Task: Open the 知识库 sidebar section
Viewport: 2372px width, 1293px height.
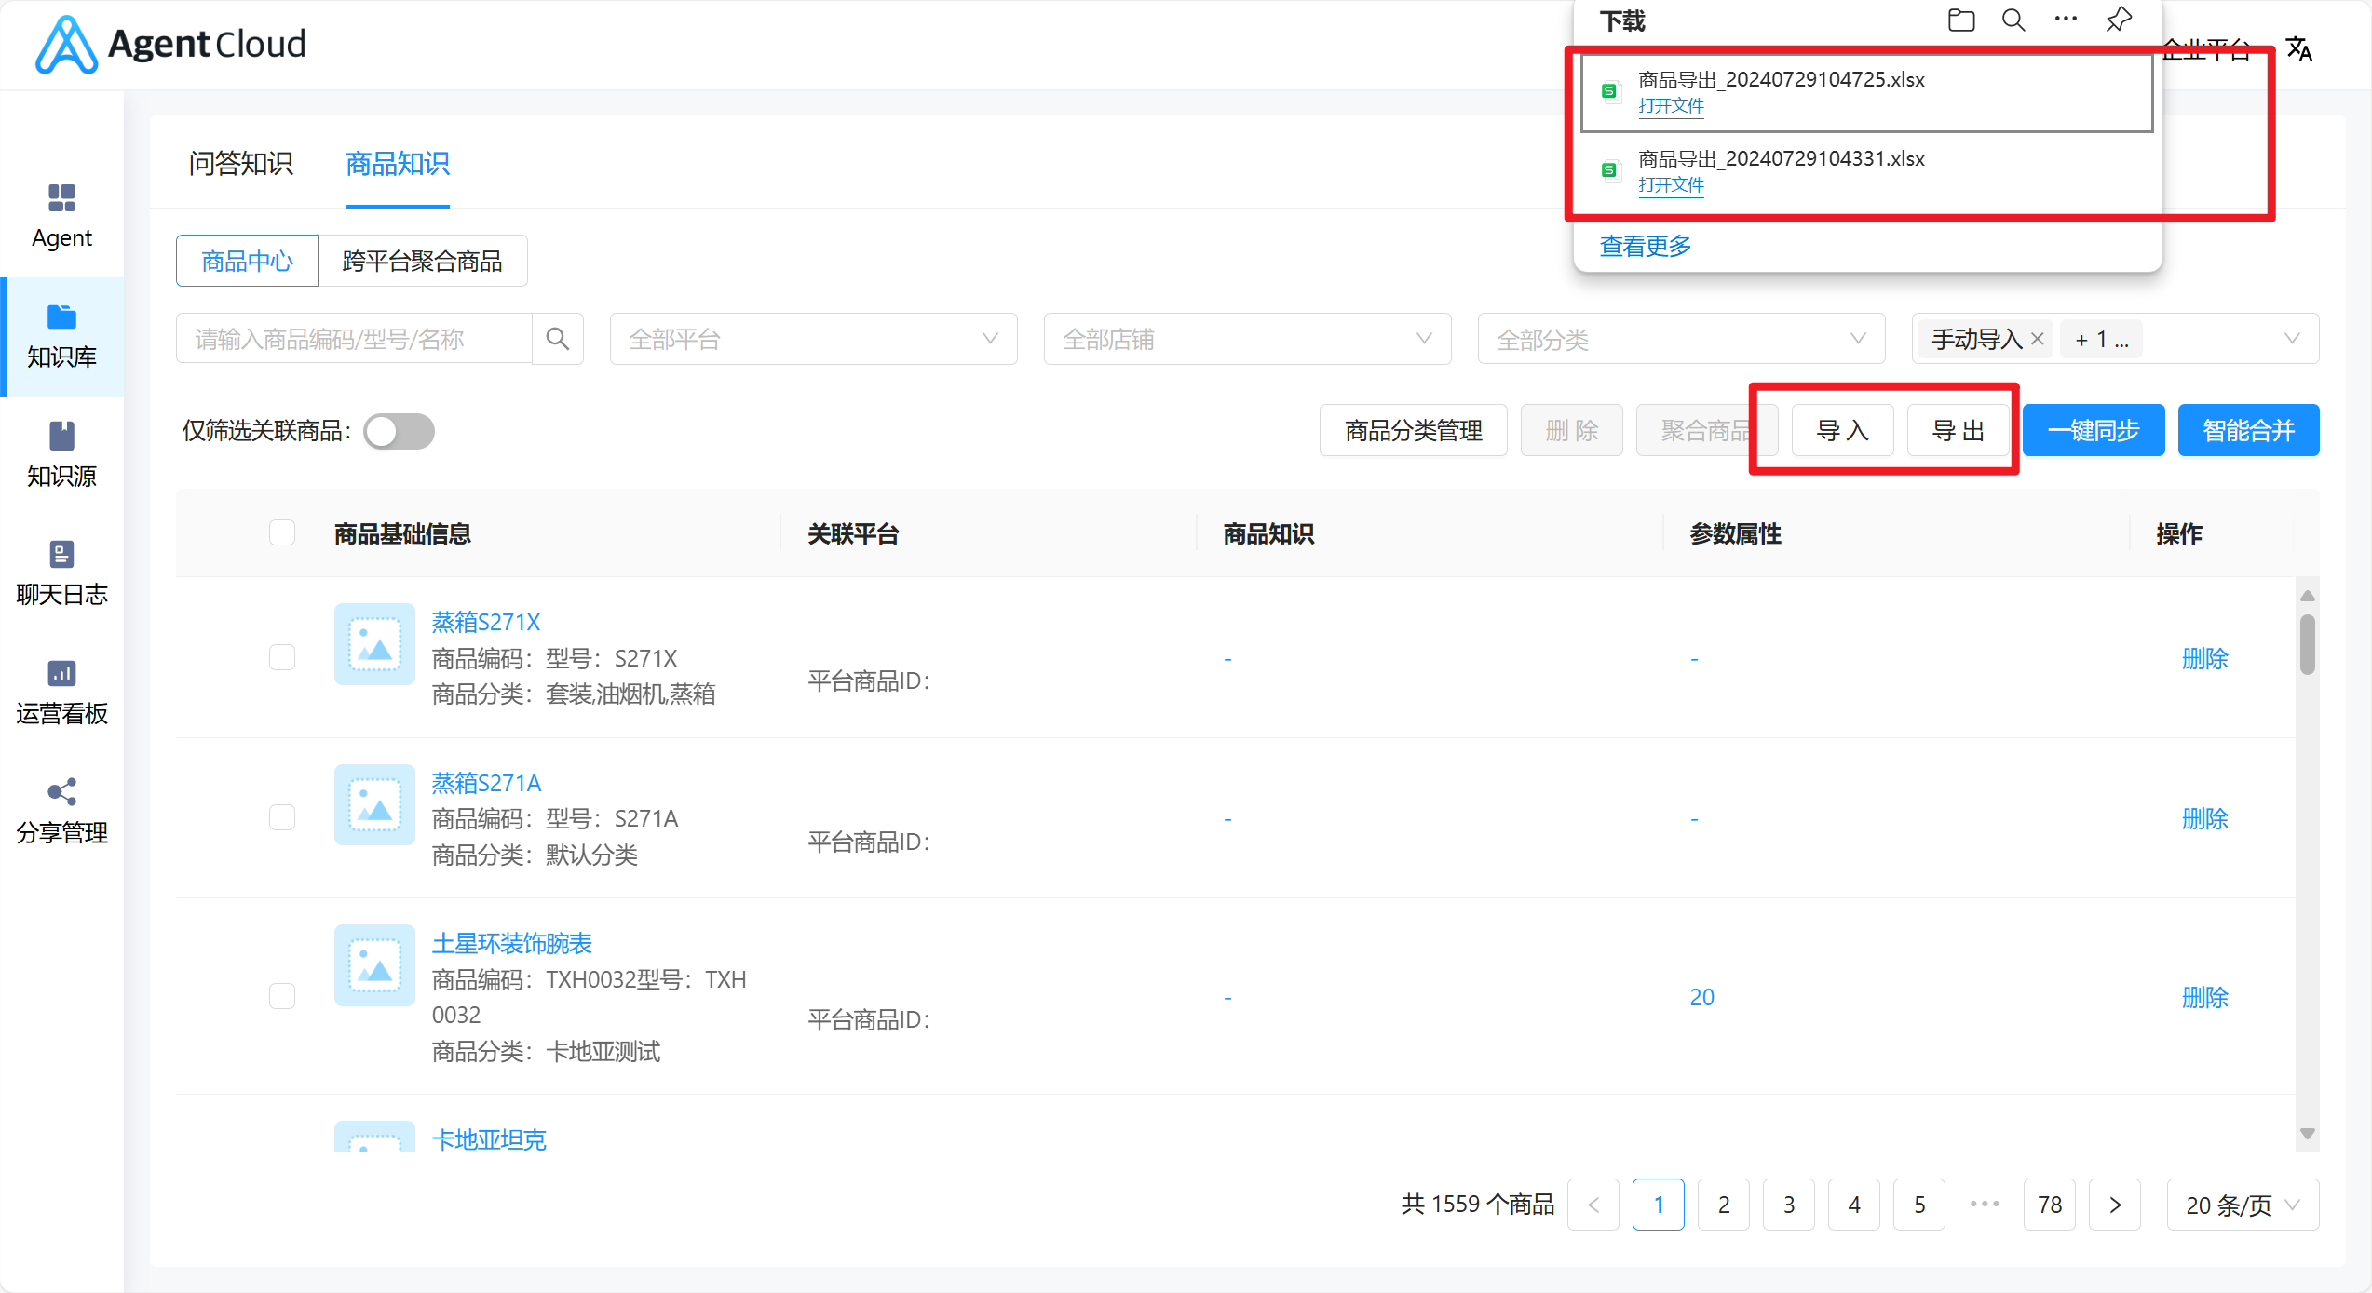Action: pyautogui.click(x=61, y=336)
